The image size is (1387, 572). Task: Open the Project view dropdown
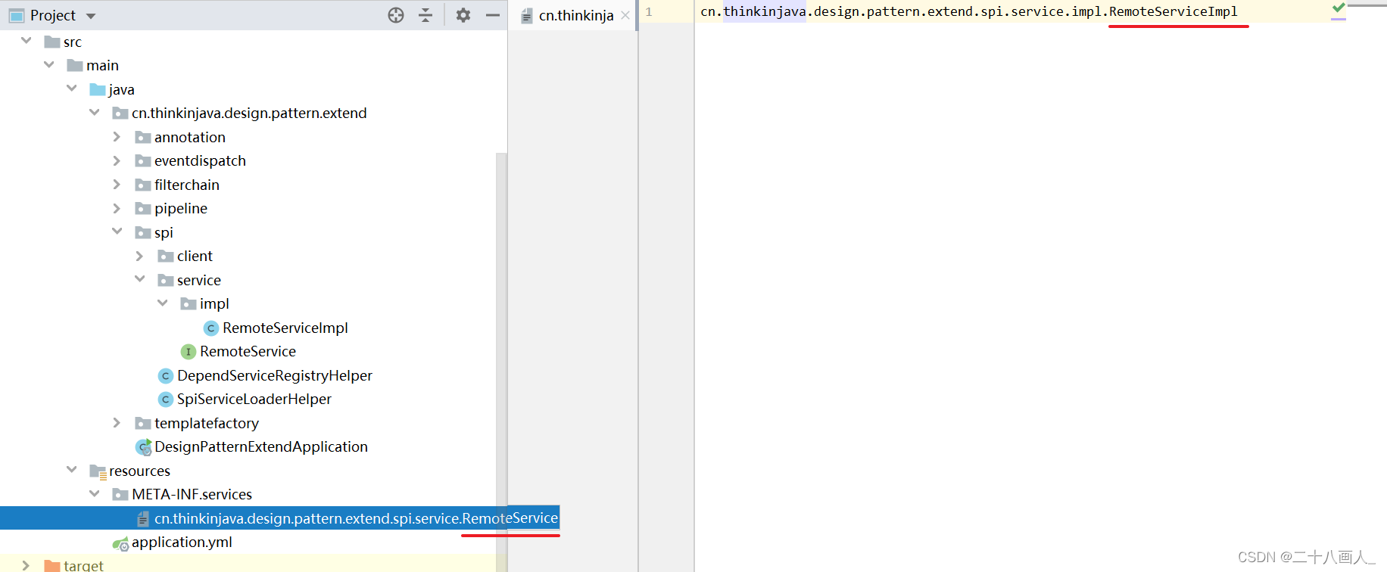[x=91, y=16]
